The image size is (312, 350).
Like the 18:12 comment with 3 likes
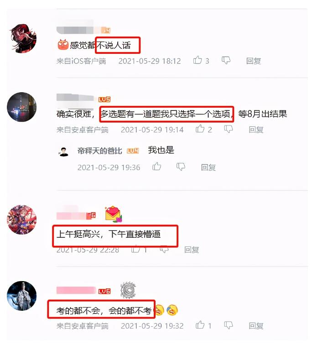click(198, 60)
